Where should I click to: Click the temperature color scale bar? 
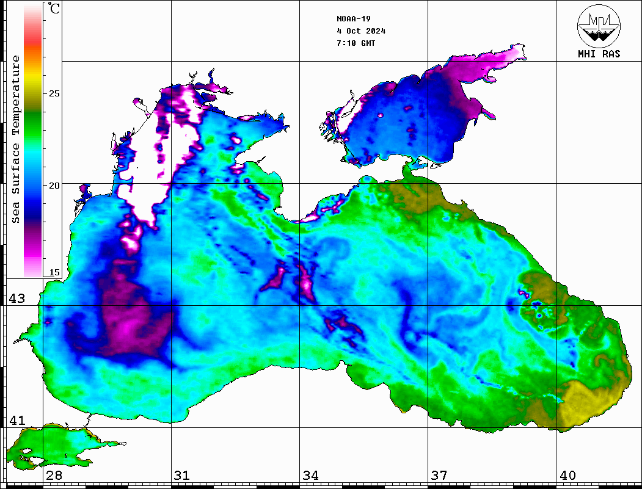click(33, 140)
